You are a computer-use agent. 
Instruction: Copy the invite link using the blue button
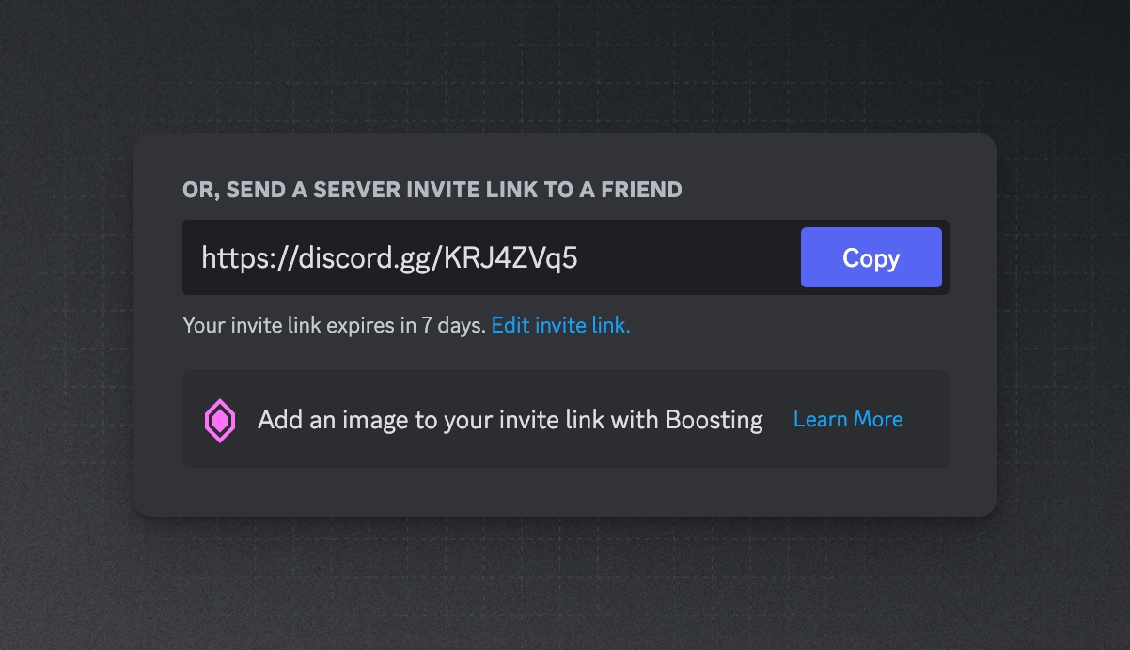[x=870, y=257]
